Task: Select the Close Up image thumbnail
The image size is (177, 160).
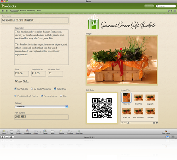Action: point(126,98)
